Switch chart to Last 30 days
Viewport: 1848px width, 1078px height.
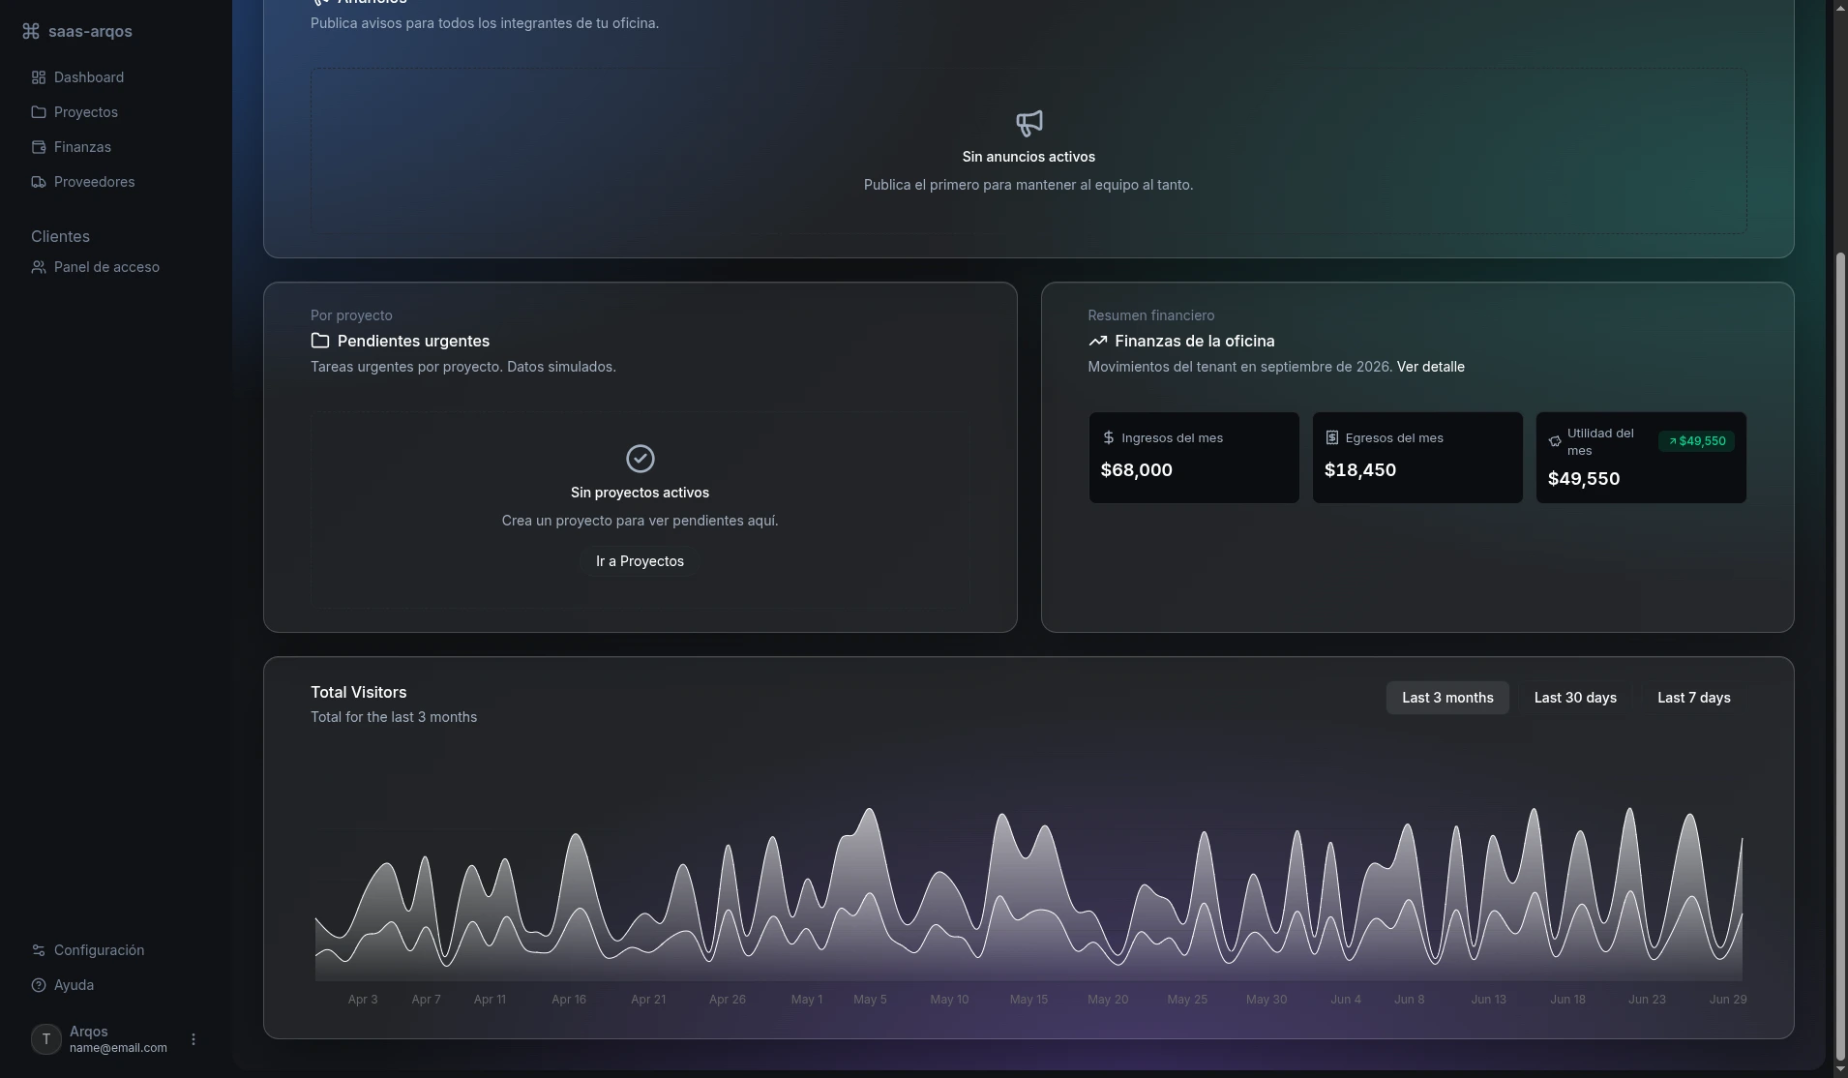(x=1575, y=698)
